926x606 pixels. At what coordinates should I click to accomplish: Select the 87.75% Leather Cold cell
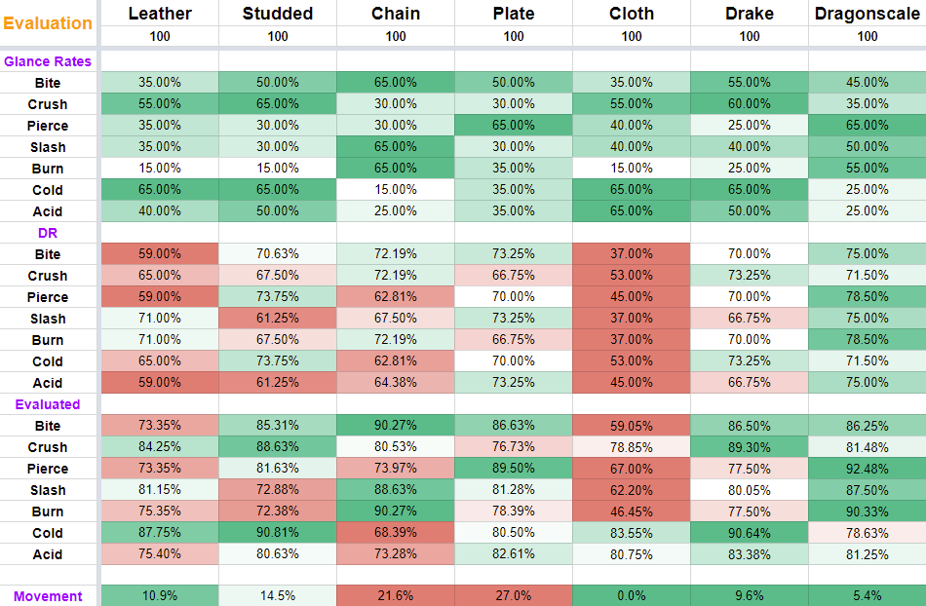pos(160,533)
